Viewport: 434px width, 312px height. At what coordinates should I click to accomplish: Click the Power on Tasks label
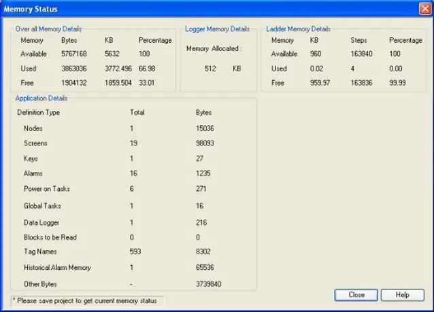47,189
